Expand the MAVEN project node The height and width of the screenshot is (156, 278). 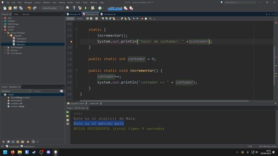(2, 27)
